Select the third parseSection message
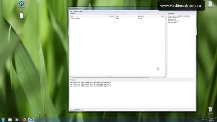217x122 pixels. point(91,86)
